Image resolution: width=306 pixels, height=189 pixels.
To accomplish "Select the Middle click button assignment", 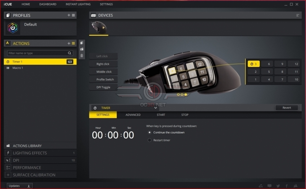I will pos(103,72).
